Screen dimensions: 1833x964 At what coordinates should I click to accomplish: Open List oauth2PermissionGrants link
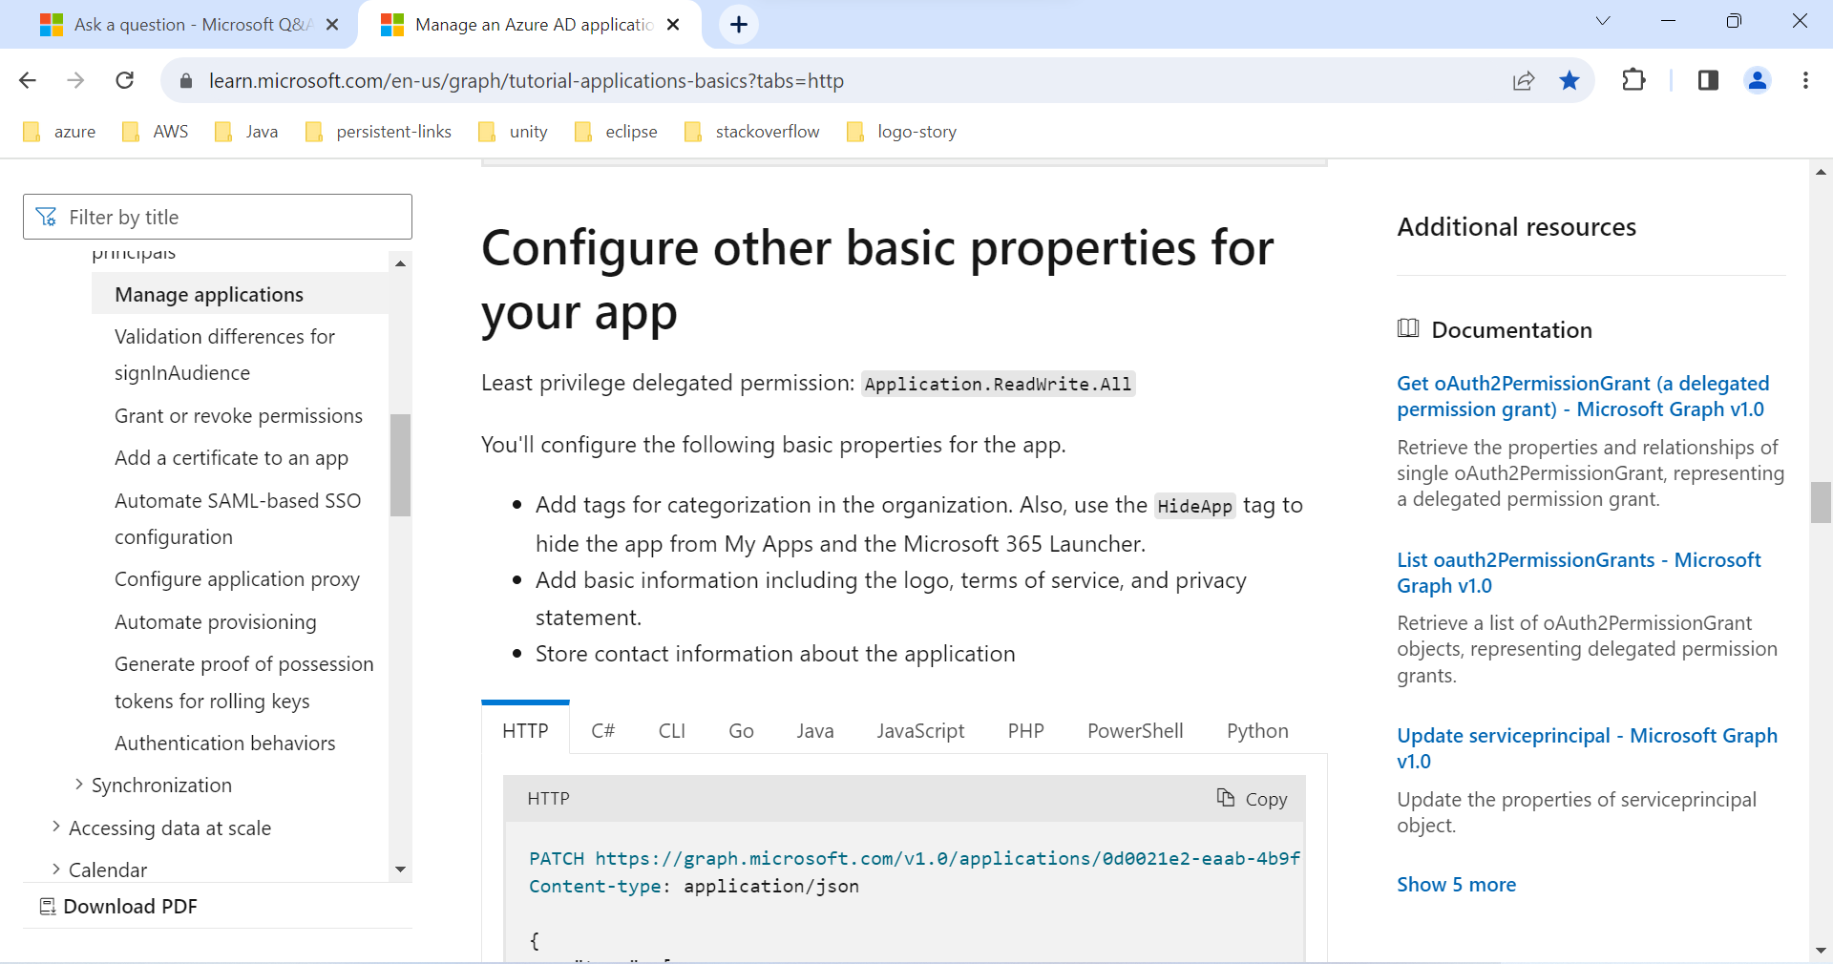1579,573
